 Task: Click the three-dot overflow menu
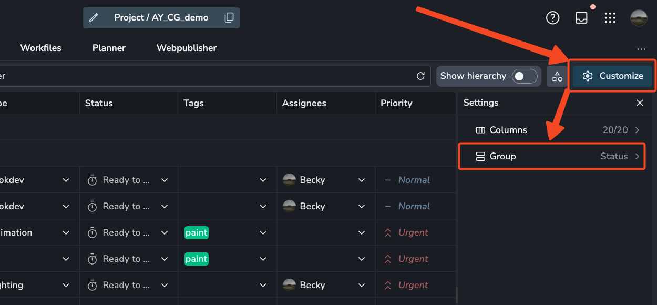click(641, 49)
